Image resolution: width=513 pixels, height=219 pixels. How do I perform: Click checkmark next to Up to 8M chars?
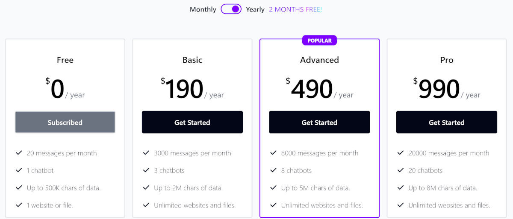point(401,188)
